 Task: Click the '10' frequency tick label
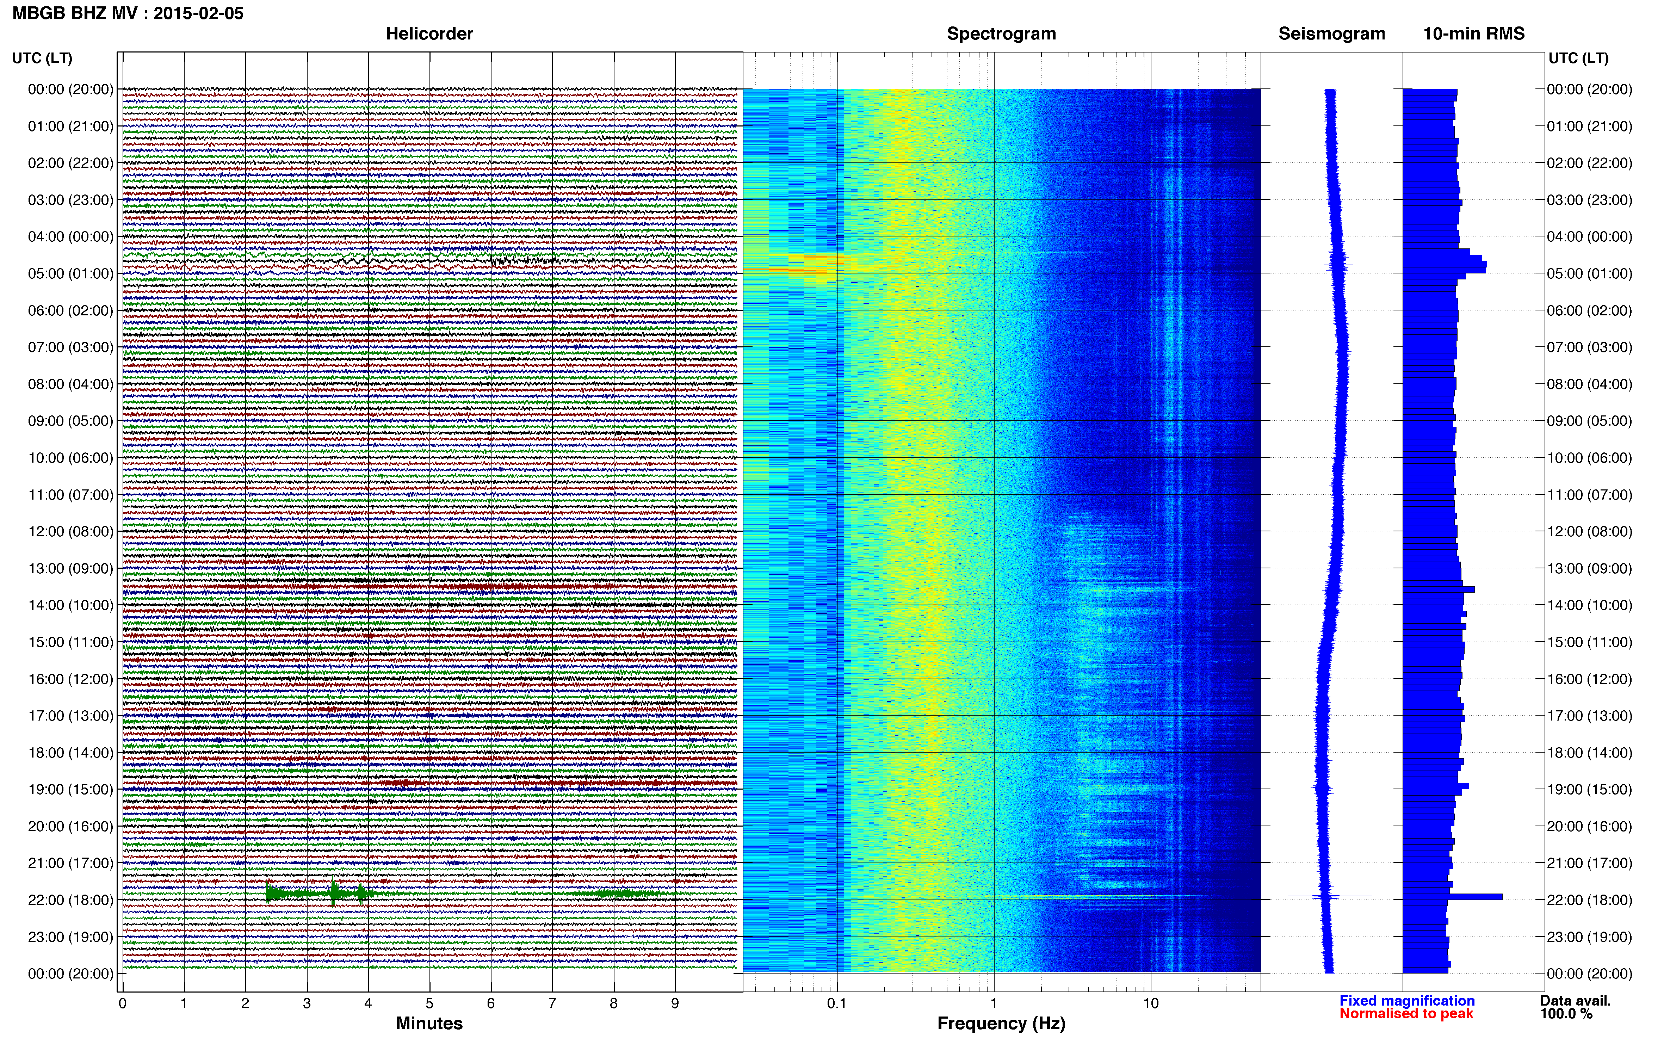click(1150, 1003)
